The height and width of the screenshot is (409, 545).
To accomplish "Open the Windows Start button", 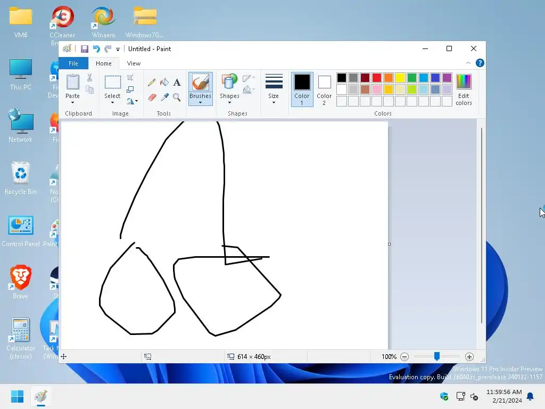I will [18, 396].
